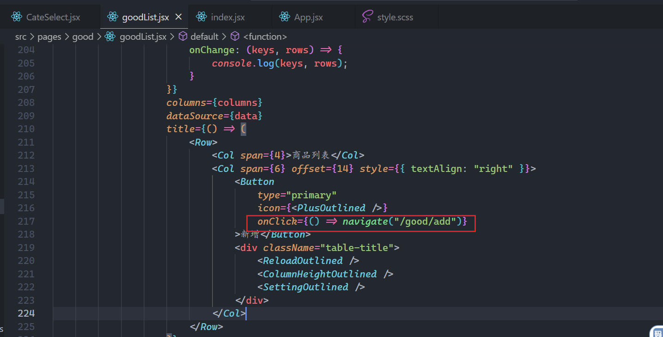Click on dataSource={data} attribute
The width and height of the screenshot is (663, 337).
point(214,116)
